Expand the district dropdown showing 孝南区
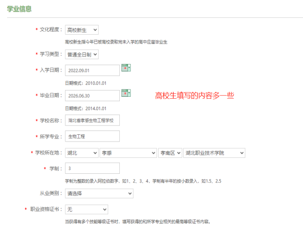Viewport: 303px width, 233px height. (170, 153)
